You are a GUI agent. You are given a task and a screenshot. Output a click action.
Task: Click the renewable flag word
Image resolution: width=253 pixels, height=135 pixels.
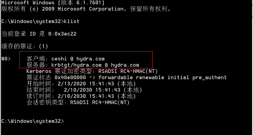150,78
